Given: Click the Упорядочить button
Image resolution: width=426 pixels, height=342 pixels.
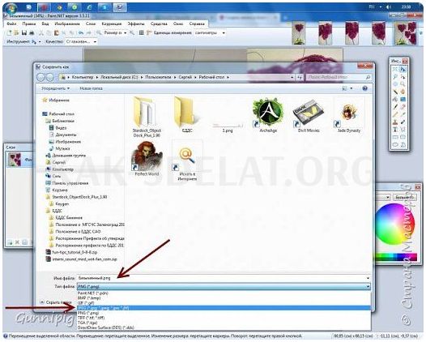Looking at the screenshot, I should click(x=55, y=88).
